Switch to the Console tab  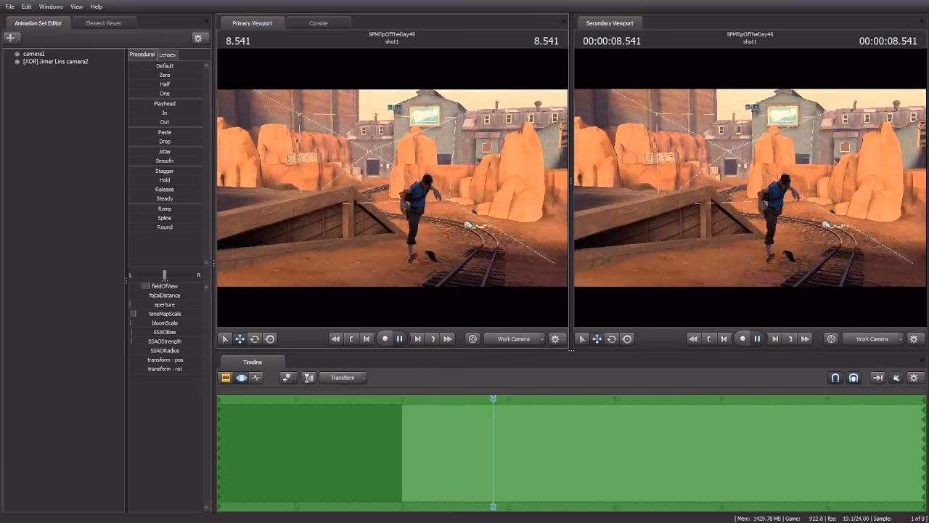(319, 23)
